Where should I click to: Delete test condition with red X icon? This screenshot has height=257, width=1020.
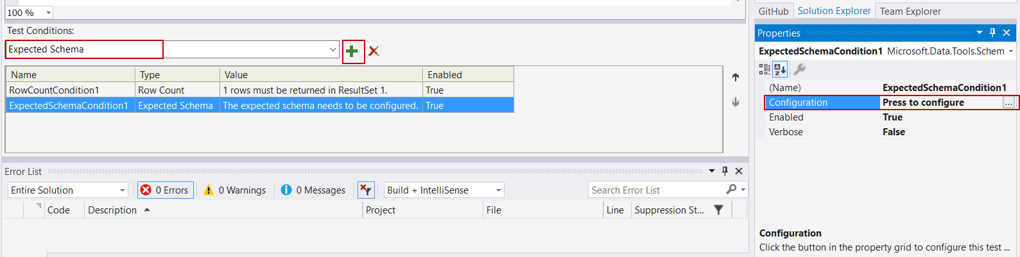pos(374,51)
